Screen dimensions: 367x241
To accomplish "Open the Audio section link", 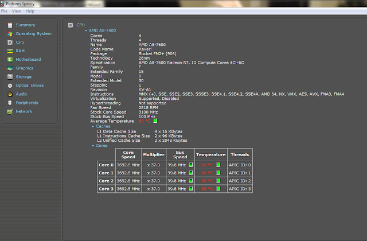I will coord(21,94).
